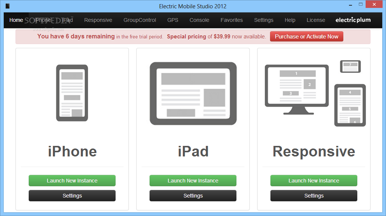Launch a new iPhone instance

(72, 181)
